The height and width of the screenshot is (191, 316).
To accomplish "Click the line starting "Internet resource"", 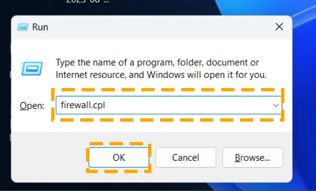I will pos(161,75).
